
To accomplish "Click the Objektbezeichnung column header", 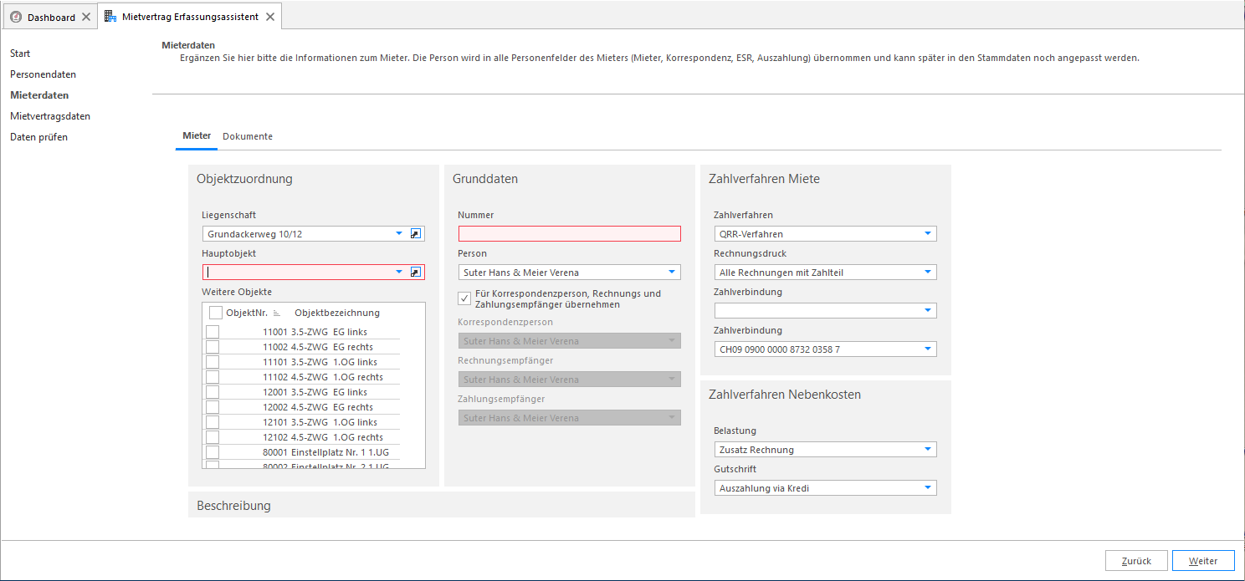I will pos(337,313).
